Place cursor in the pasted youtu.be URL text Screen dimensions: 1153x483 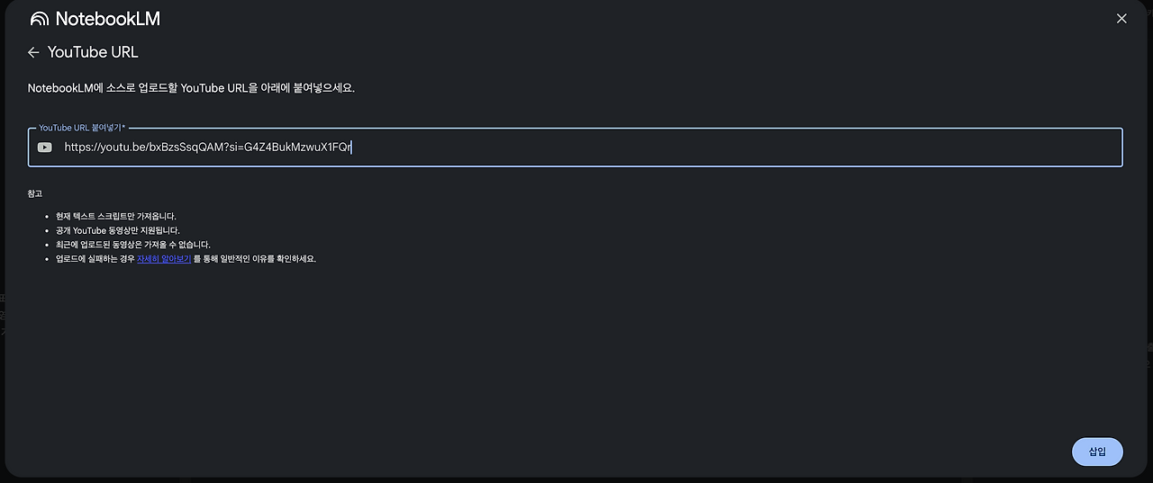(x=207, y=148)
